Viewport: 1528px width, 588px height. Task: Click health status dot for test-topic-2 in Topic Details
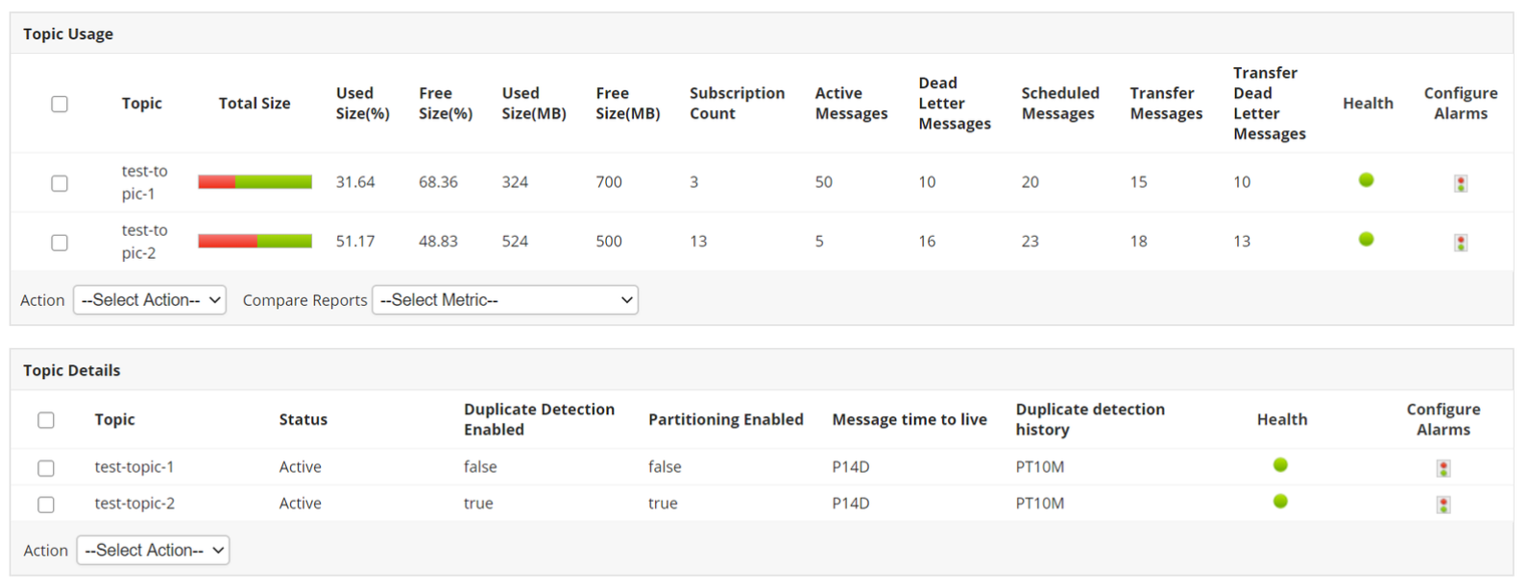point(1280,502)
